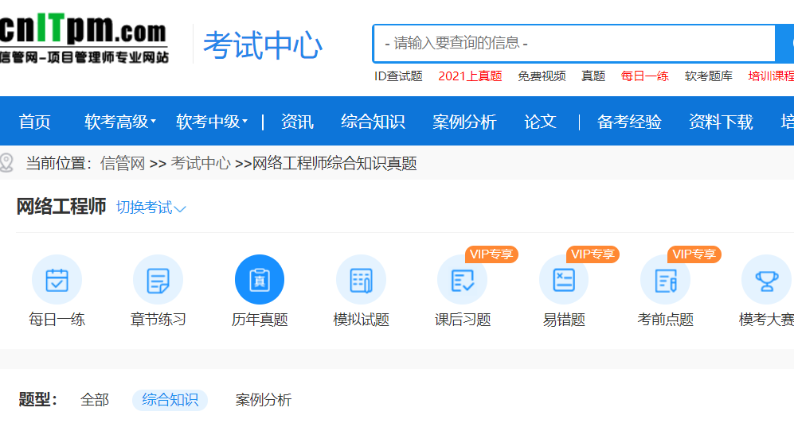Image resolution: width=794 pixels, height=423 pixels.
Task: Open the 模拟试题 icon
Action: (x=361, y=280)
